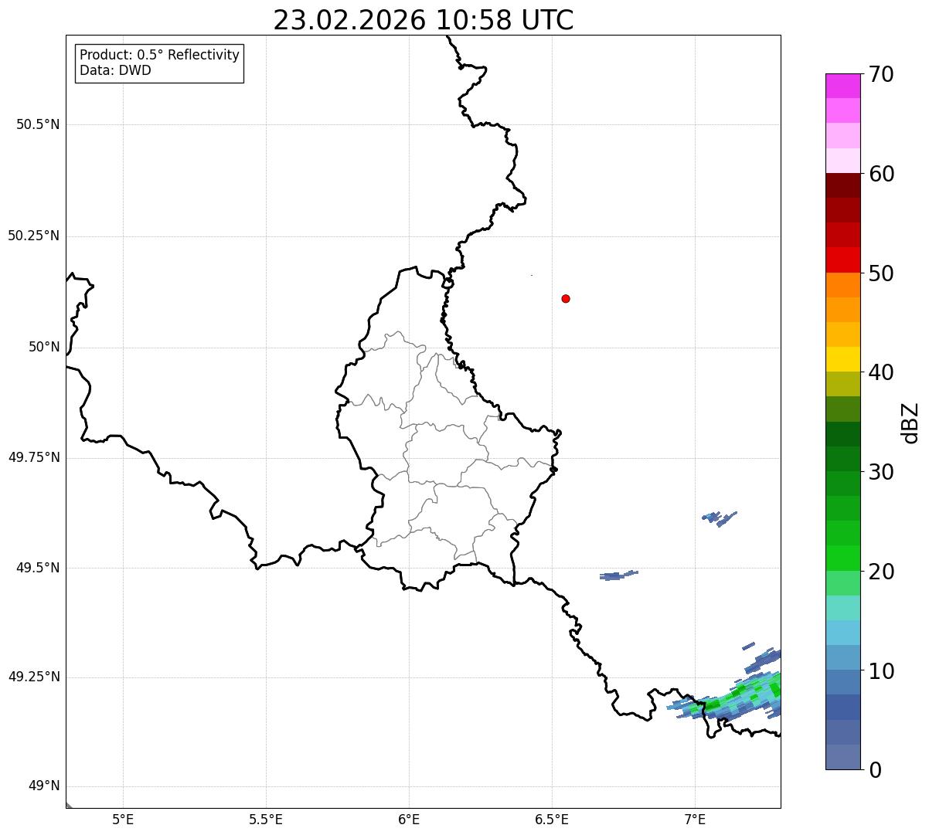Pick the orange colorbar segment just below 50
Screen dimensions: 929x835
[x=842, y=285]
